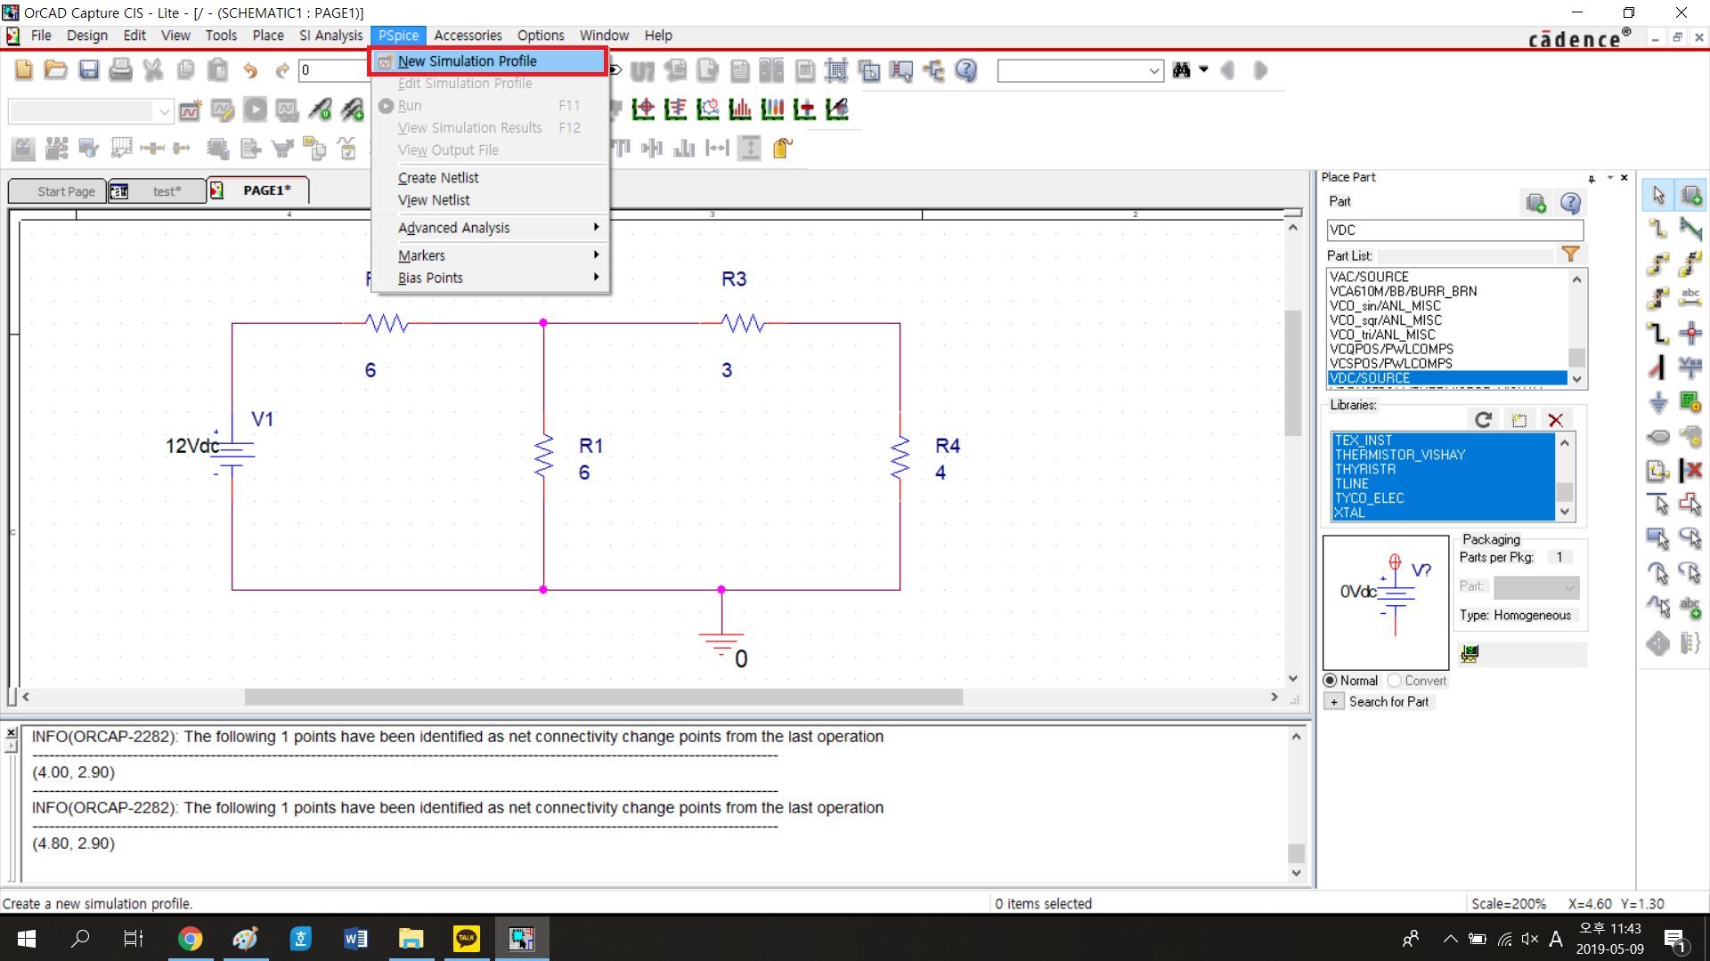Click the New Simulation Profile toolbar icon
This screenshot has height=961, width=1710.
click(x=191, y=110)
